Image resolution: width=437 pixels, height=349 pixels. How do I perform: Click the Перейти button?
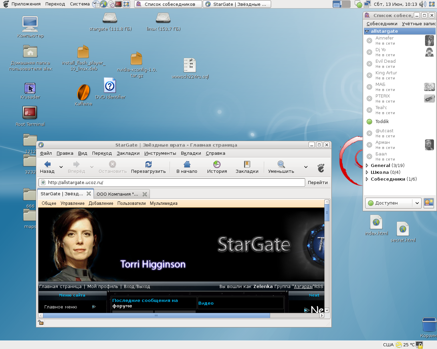tap(318, 183)
